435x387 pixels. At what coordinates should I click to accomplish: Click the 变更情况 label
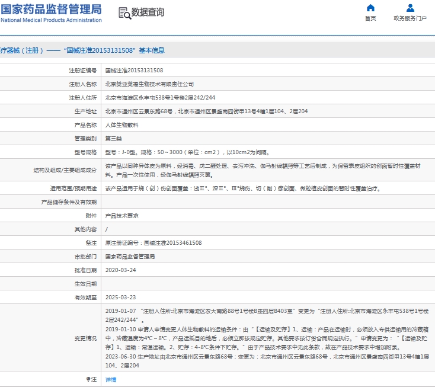click(x=85, y=338)
